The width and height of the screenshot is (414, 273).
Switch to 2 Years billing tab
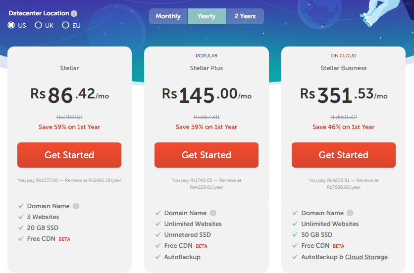(x=245, y=16)
